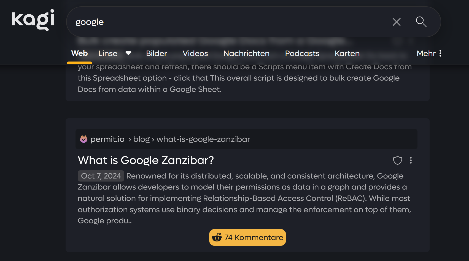
Task: Open the Kagi logo homepage
Action: click(x=33, y=20)
